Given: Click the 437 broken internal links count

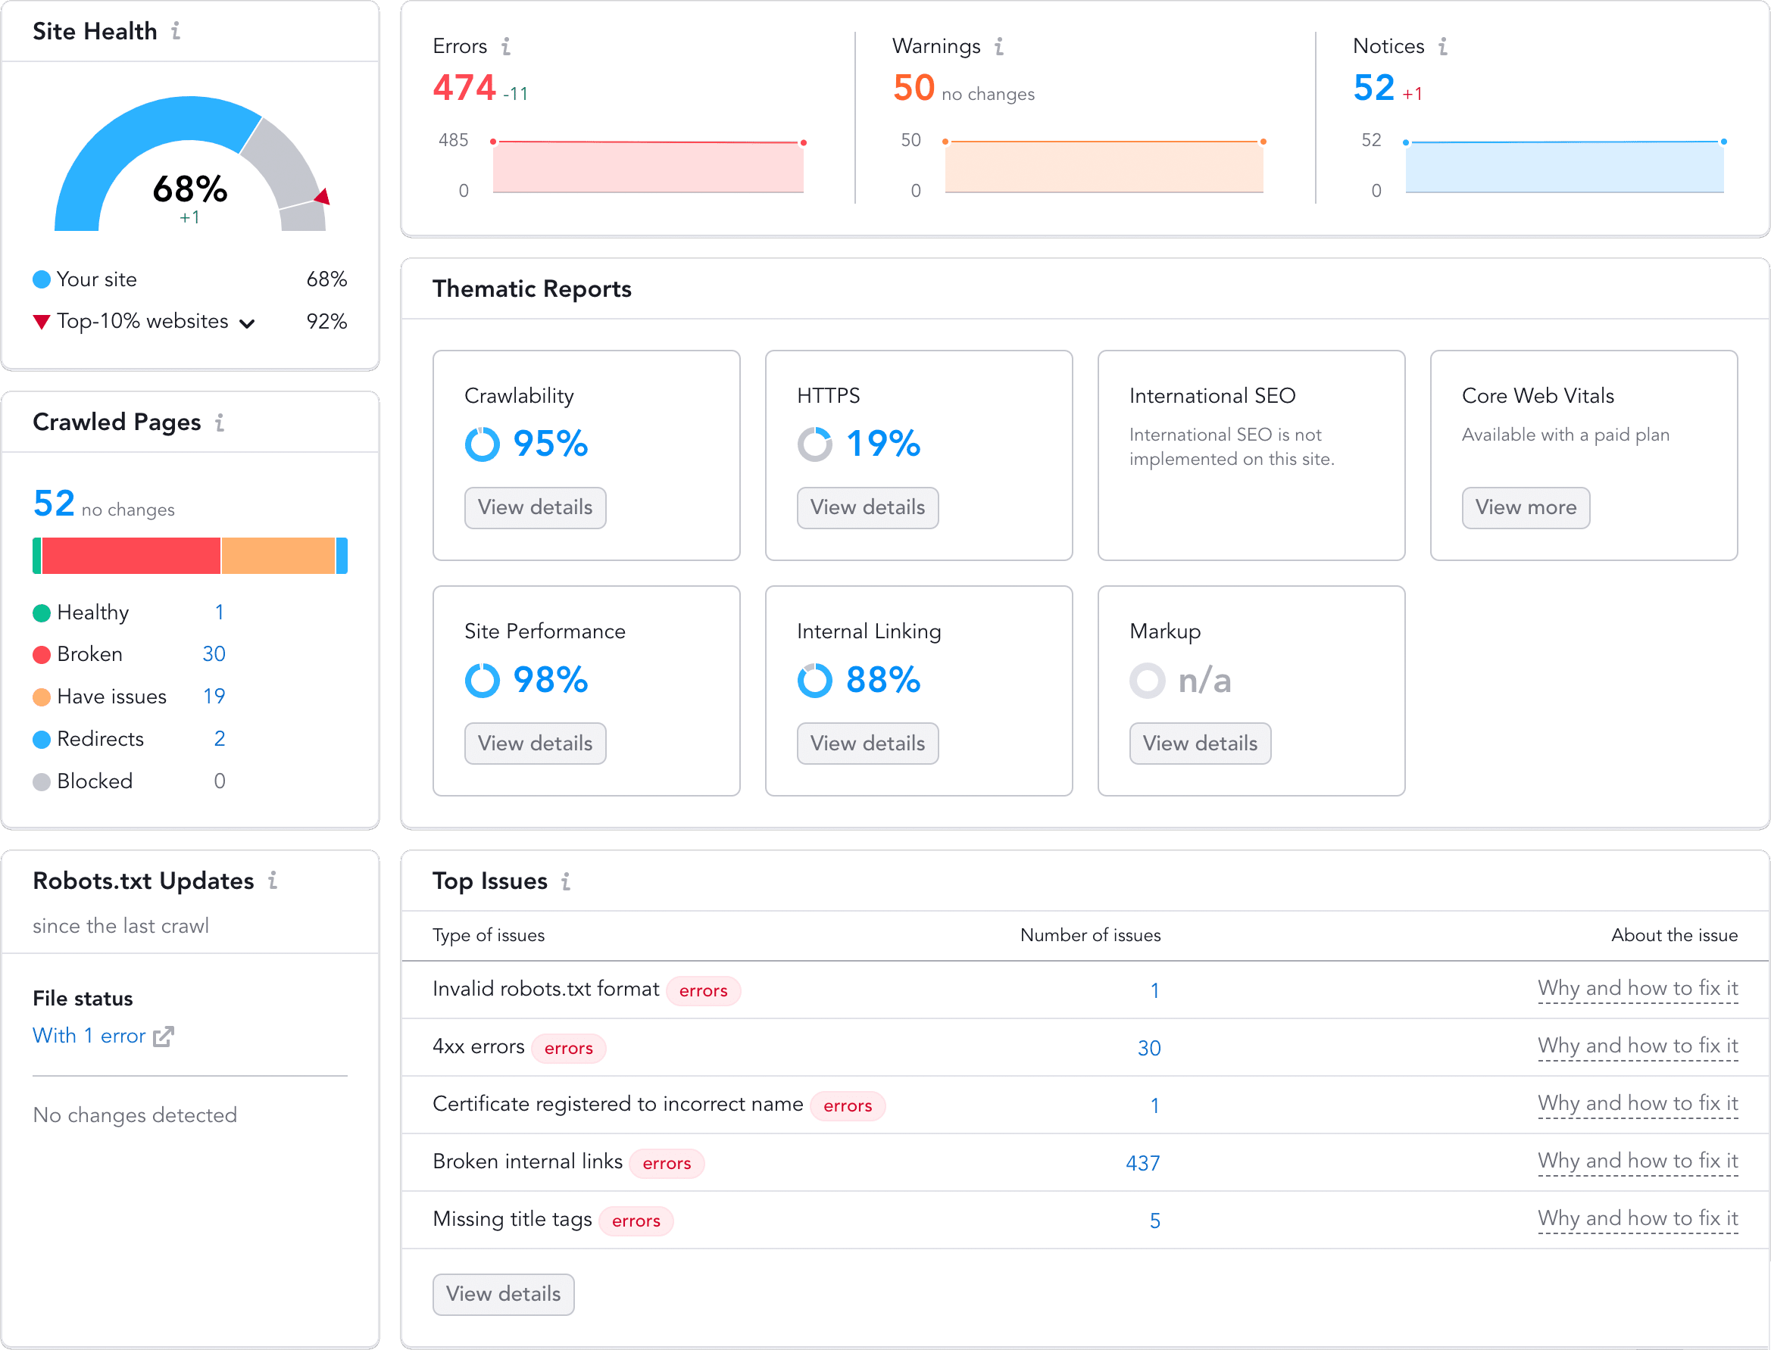Looking at the screenshot, I should coord(1142,1164).
